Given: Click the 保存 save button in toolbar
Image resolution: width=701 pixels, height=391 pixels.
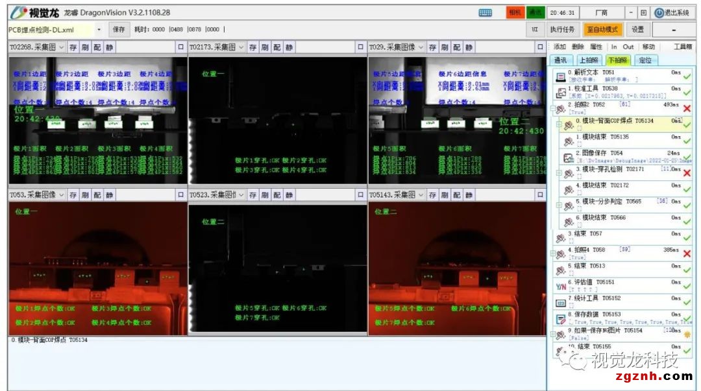Looking at the screenshot, I should (x=119, y=29).
